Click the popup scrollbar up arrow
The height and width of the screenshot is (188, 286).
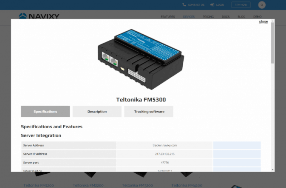(272, 21)
